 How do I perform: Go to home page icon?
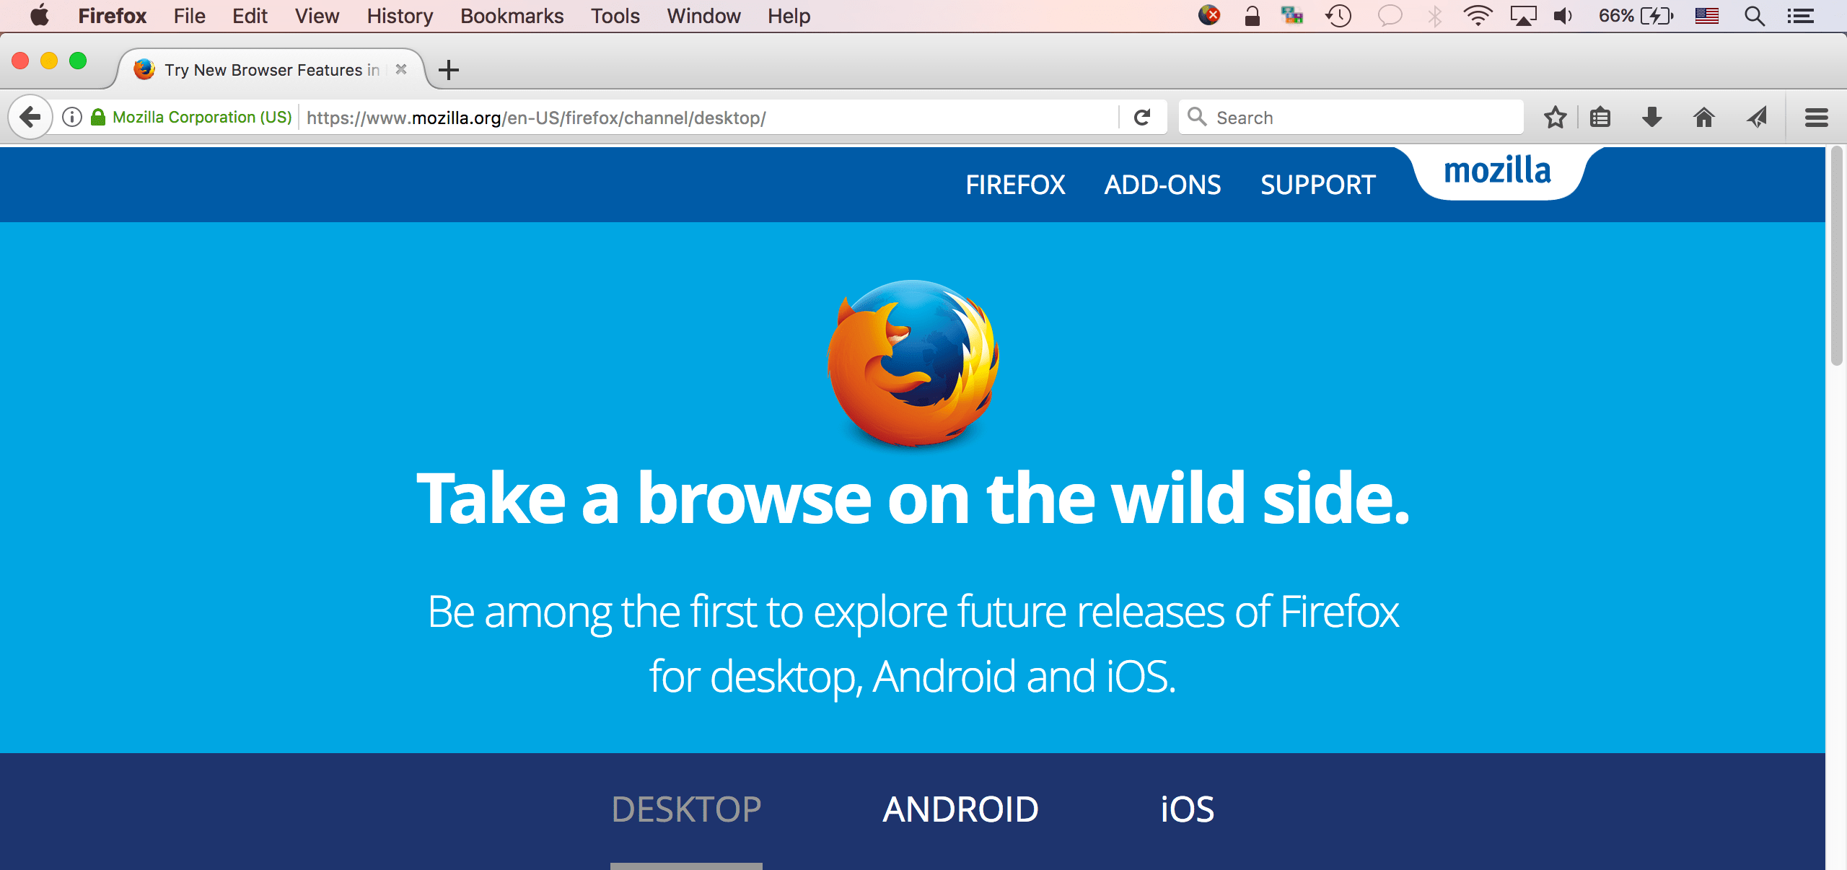coord(1704,117)
